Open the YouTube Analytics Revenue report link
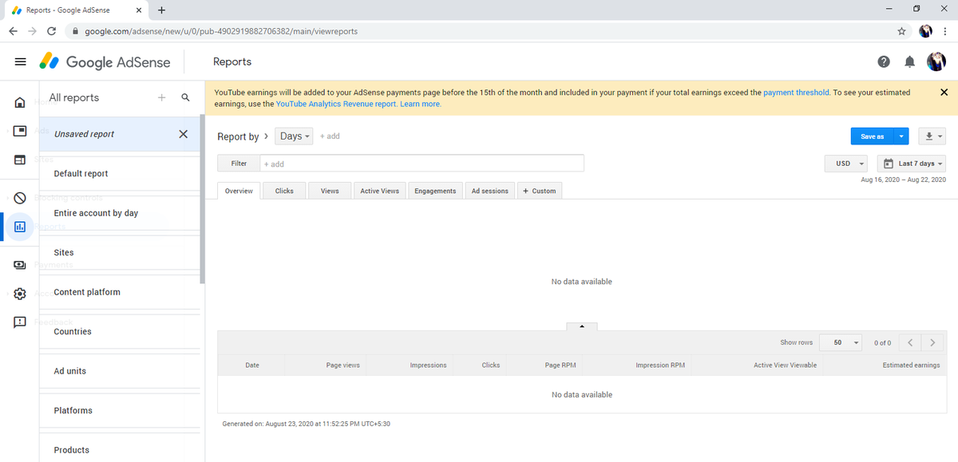This screenshot has height=462, width=958. click(x=336, y=104)
